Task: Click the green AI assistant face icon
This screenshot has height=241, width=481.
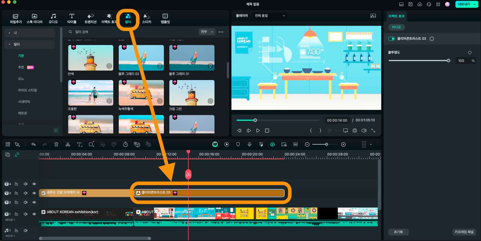Action: 215,144
